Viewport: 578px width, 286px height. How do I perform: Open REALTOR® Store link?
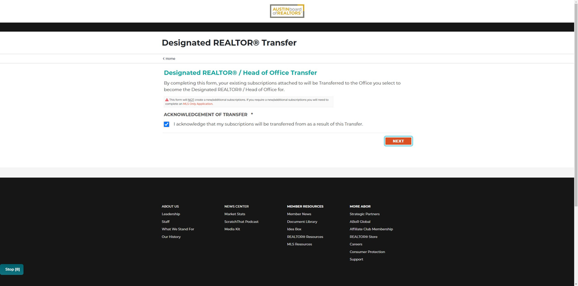364,237
